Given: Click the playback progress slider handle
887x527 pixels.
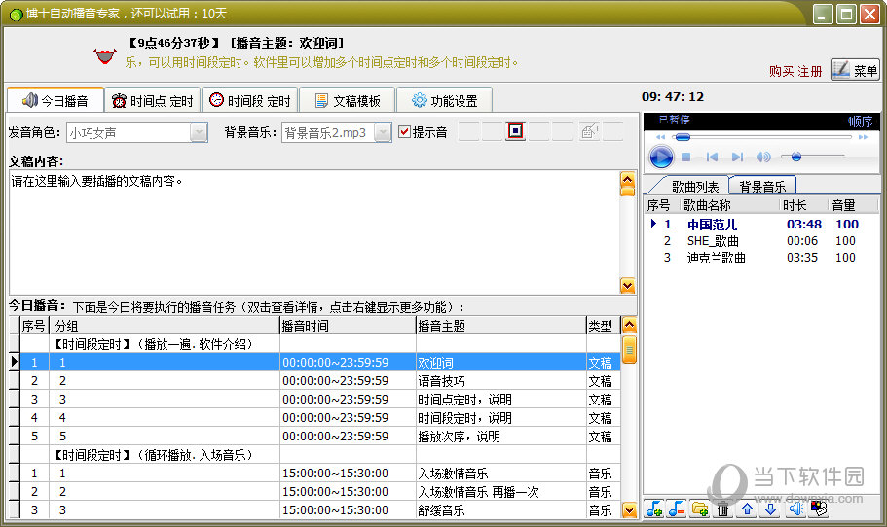Looking at the screenshot, I should click(x=683, y=137).
